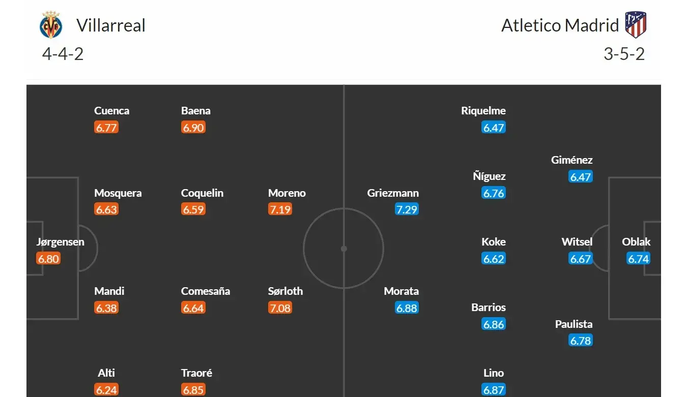Viewport: 687px width, 397px height.
Task: Select goalkeeper Jørgensen's name
Action: pyautogui.click(x=60, y=242)
